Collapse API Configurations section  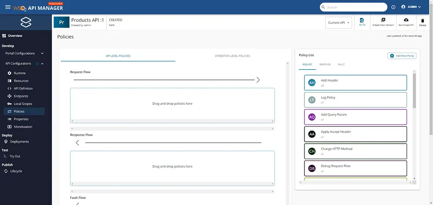[42, 64]
